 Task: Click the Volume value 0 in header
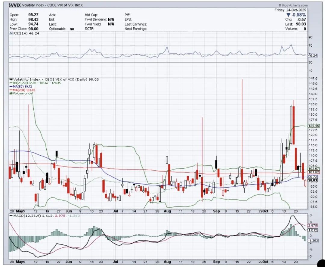(305, 29)
